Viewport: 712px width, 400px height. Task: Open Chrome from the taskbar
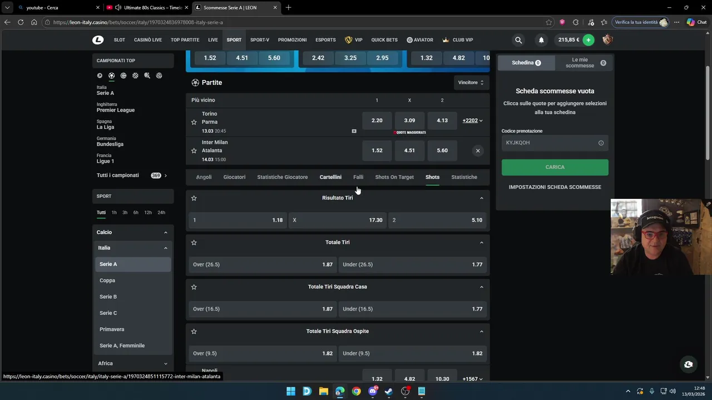click(356, 391)
